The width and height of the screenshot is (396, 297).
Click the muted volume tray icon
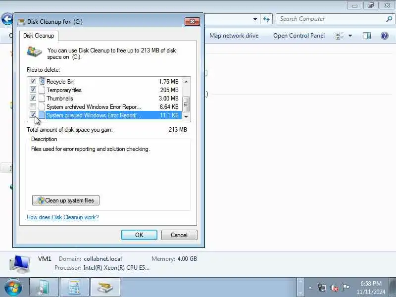click(x=334, y=288)
